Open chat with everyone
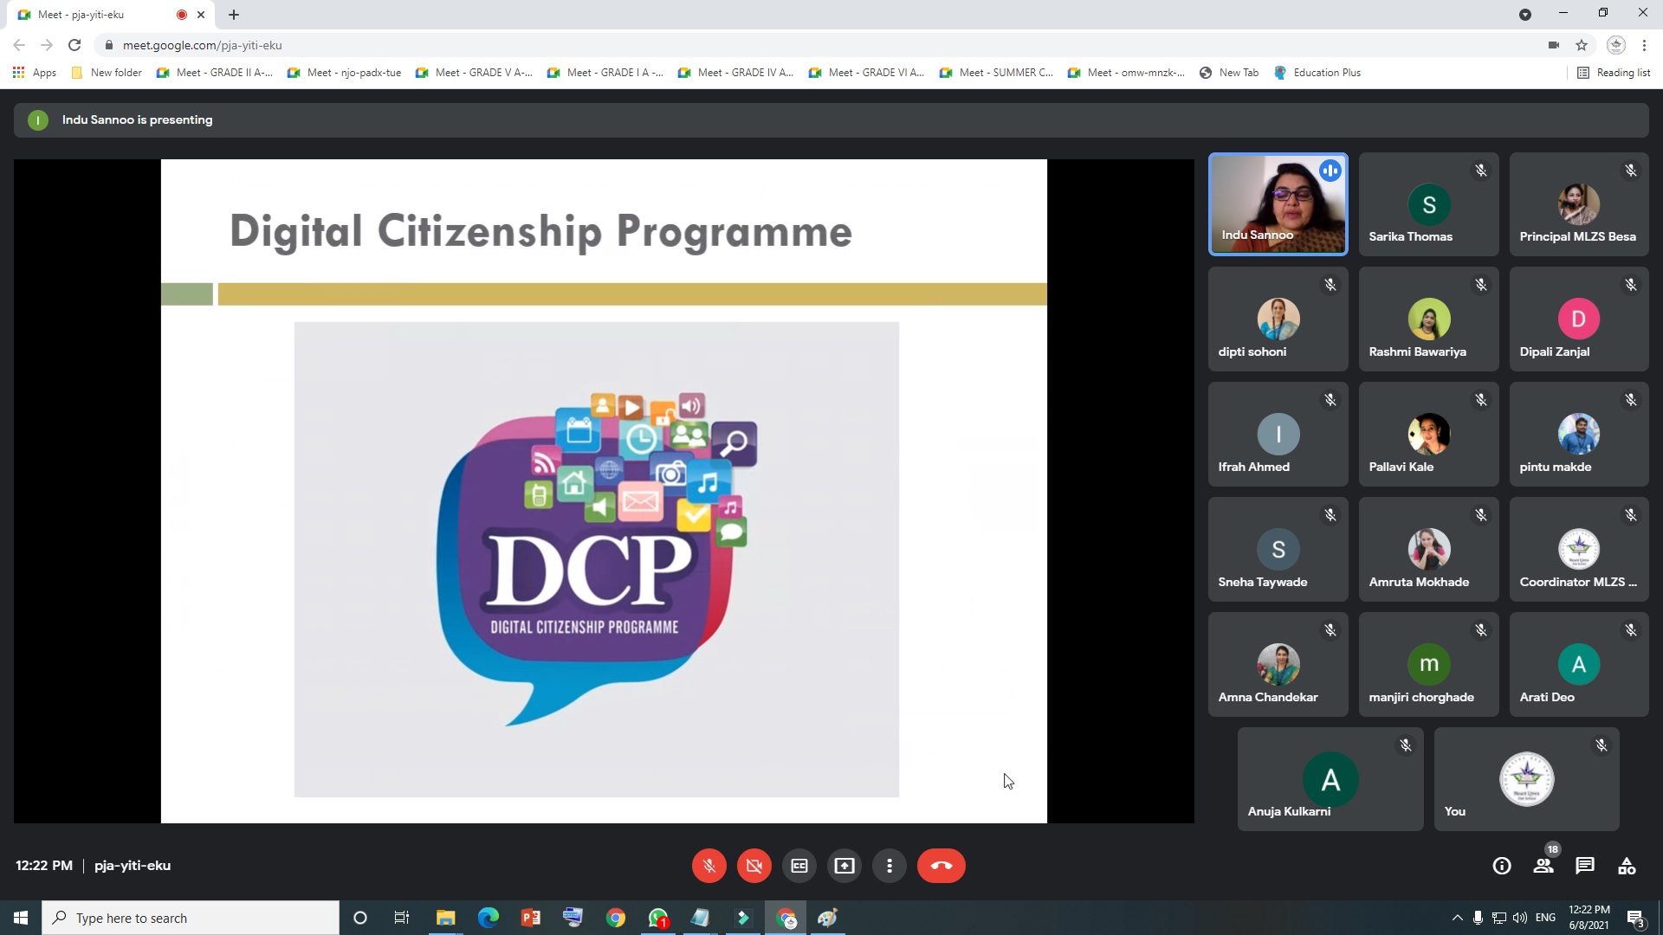The height and width of the screenshot is (935, 1663). [1584, 866]
